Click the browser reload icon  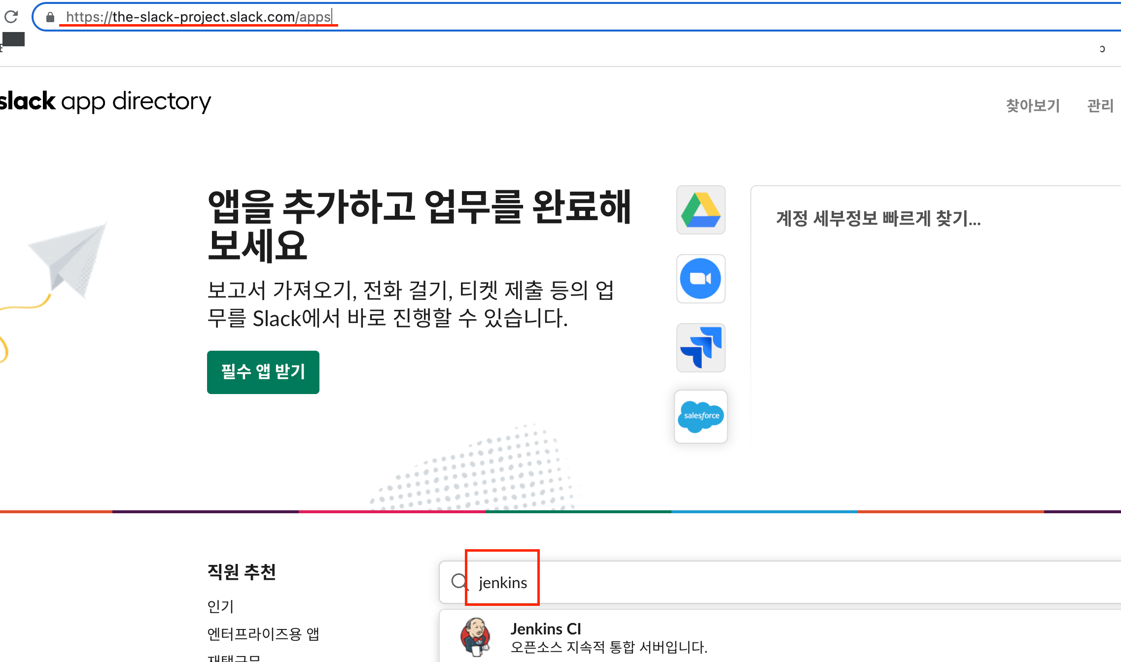click(x=11, y=17)
